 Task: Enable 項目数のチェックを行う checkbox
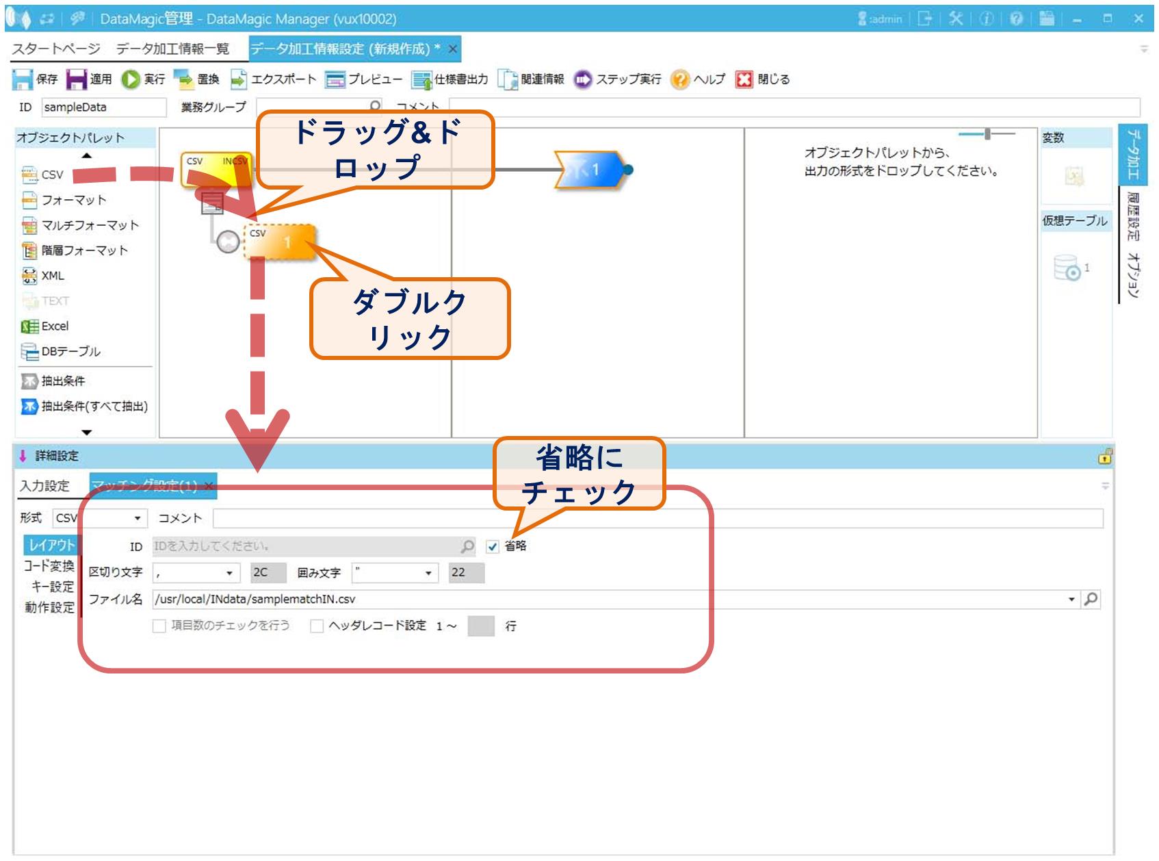point(159,626)
